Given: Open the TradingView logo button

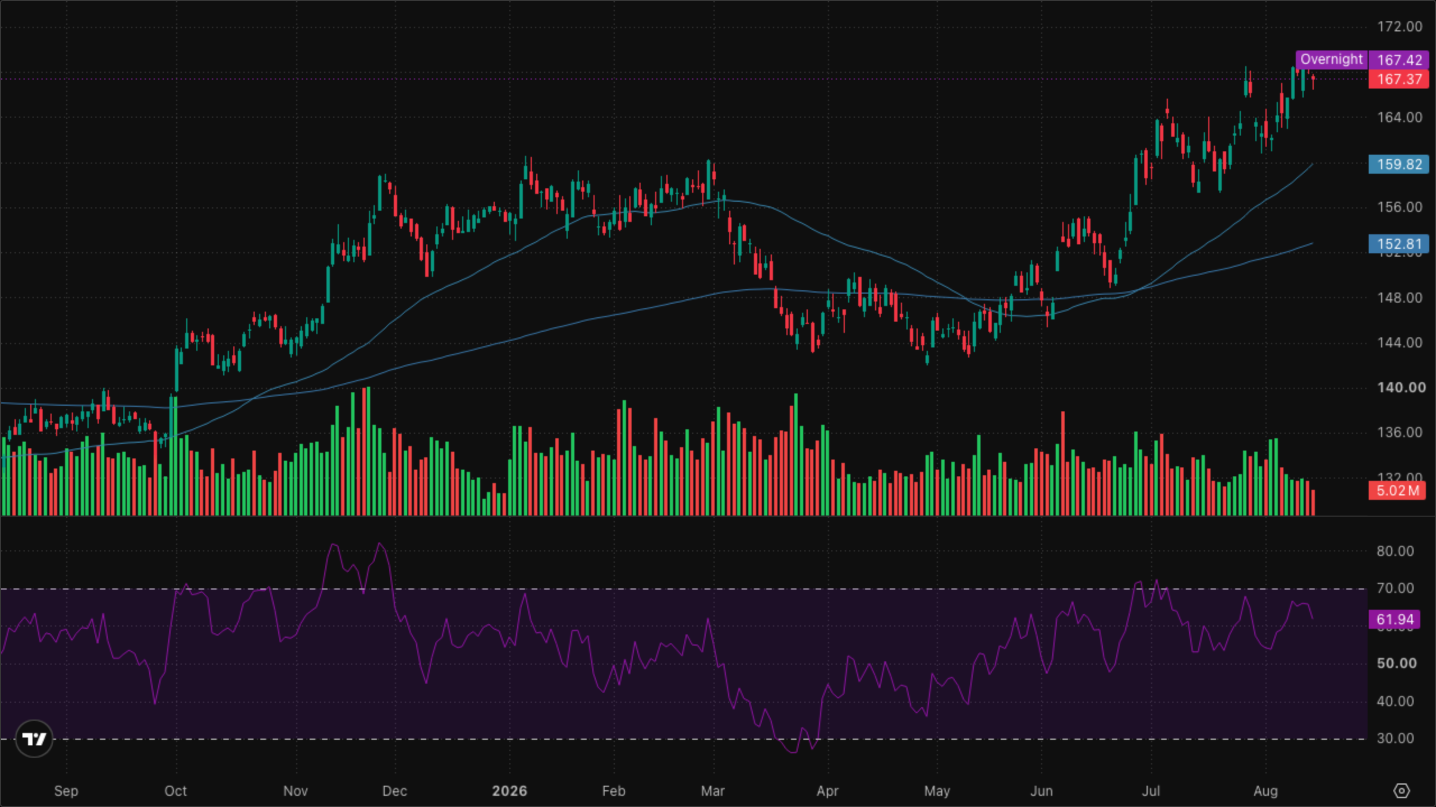Looking at the screenshot, I should pyautogui.click(x=34, y=739).
